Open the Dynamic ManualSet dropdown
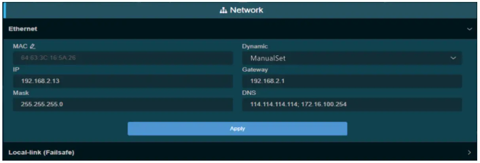The height and width of the screenshot is (163, 480). tap(352, 59)
